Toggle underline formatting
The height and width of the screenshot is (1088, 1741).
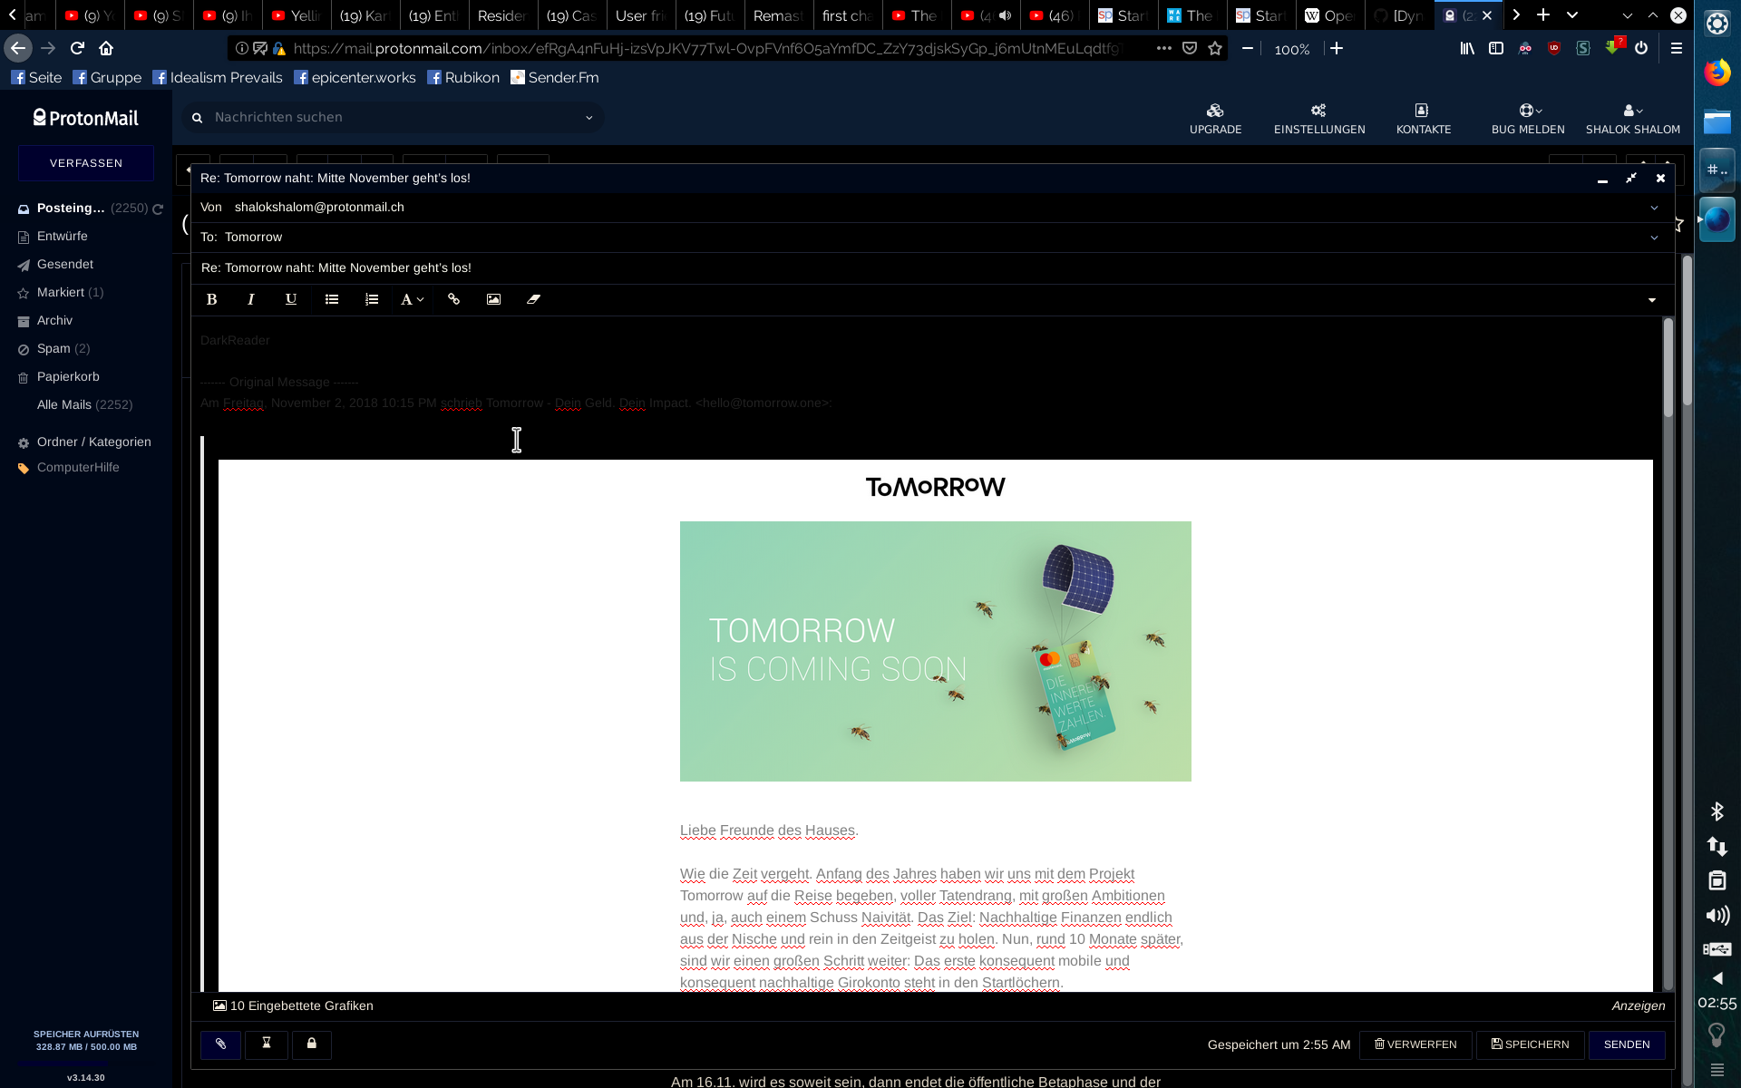pos(291,299)
